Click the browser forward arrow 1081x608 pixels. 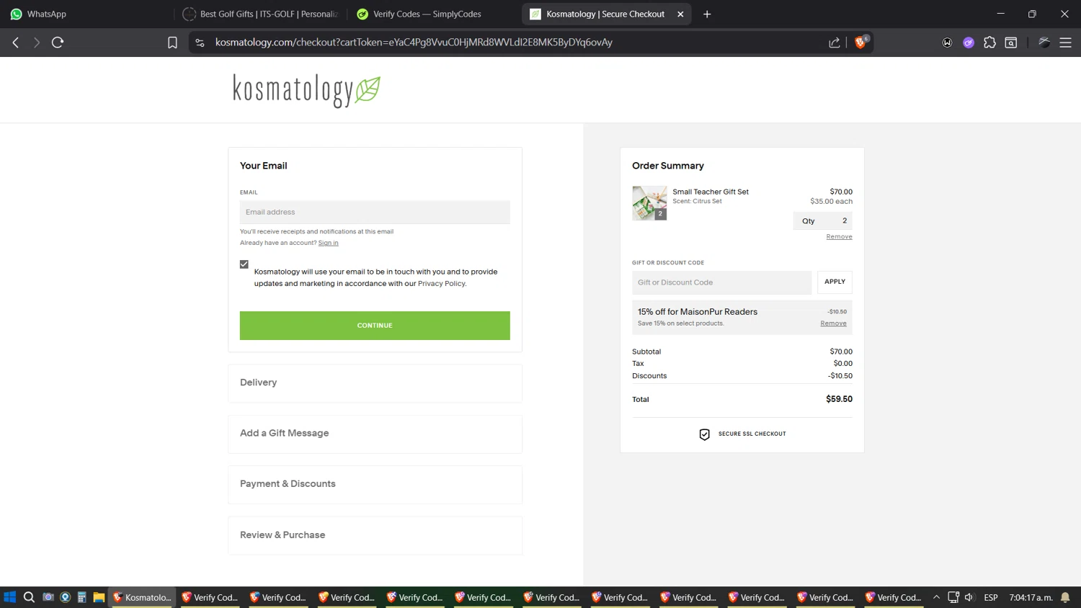click(37, 43)
